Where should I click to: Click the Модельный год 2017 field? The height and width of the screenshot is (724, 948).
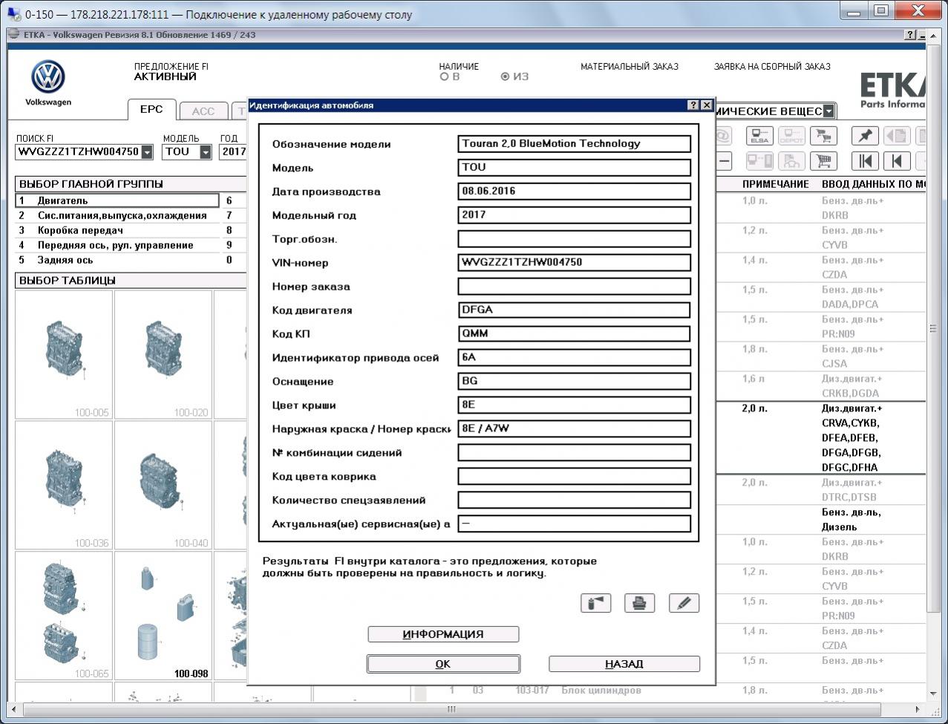click(575, 215)
